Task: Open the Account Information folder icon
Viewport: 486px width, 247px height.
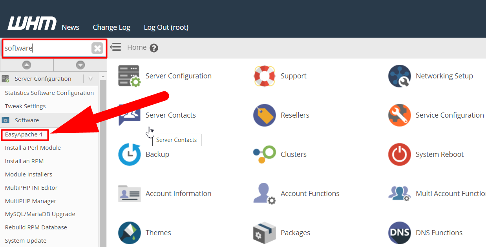Action: click(x=130, y=194)
